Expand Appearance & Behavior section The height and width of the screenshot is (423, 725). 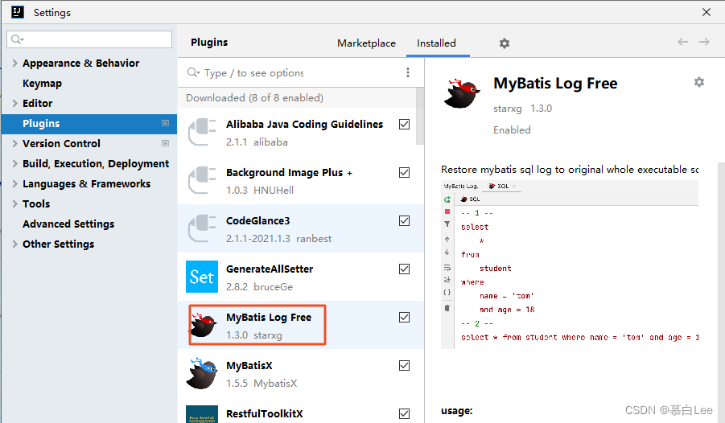[x=14, y=63]
